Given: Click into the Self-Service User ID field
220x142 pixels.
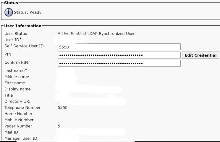Looking at the screenshot, I should click(119, 47).
